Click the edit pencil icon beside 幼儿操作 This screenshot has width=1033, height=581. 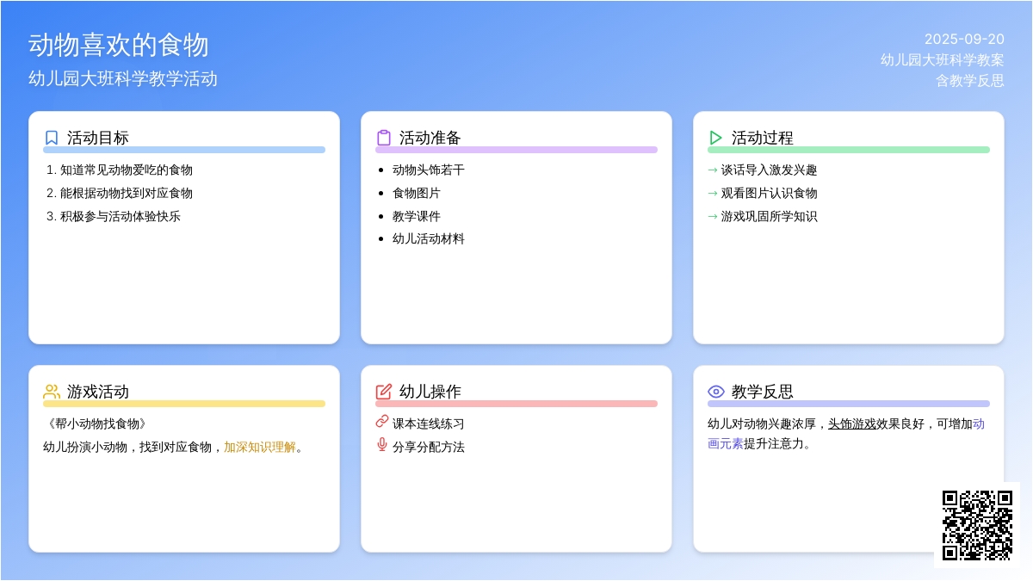(x=384, y=392)
